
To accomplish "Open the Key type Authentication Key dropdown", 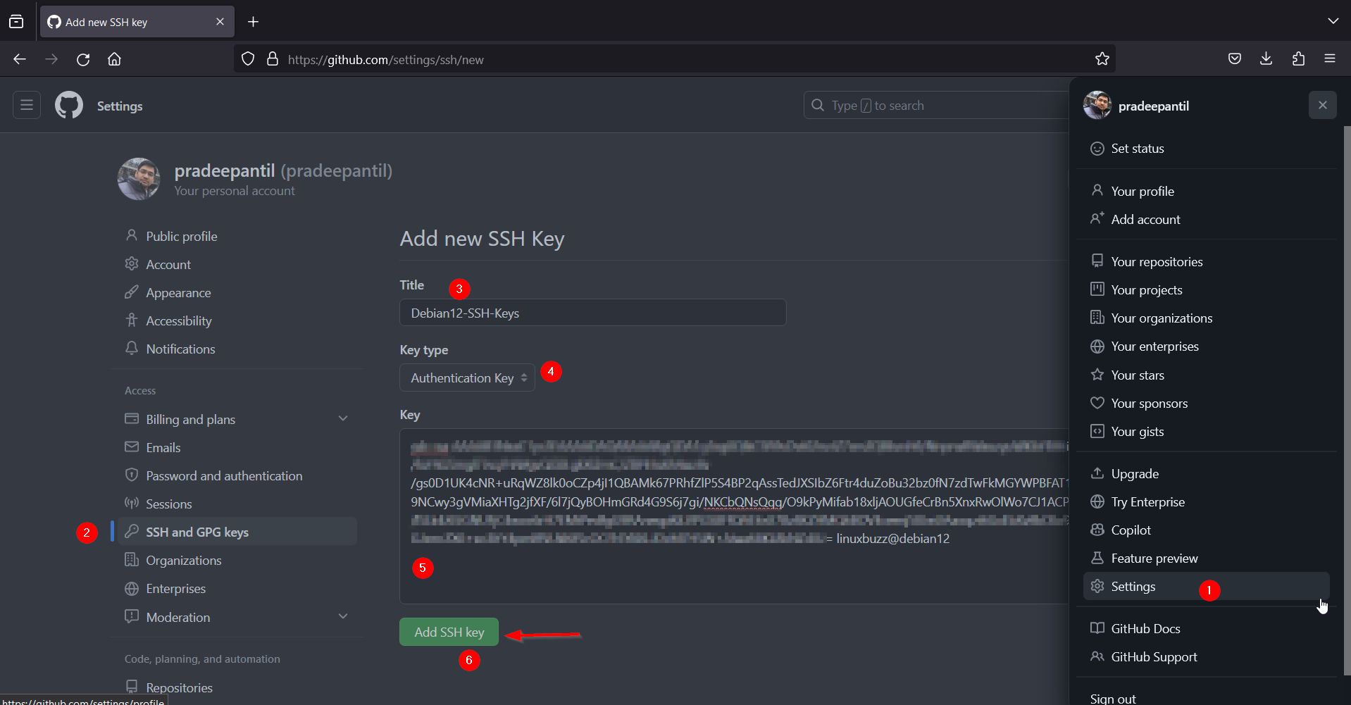I will [468, 378].
